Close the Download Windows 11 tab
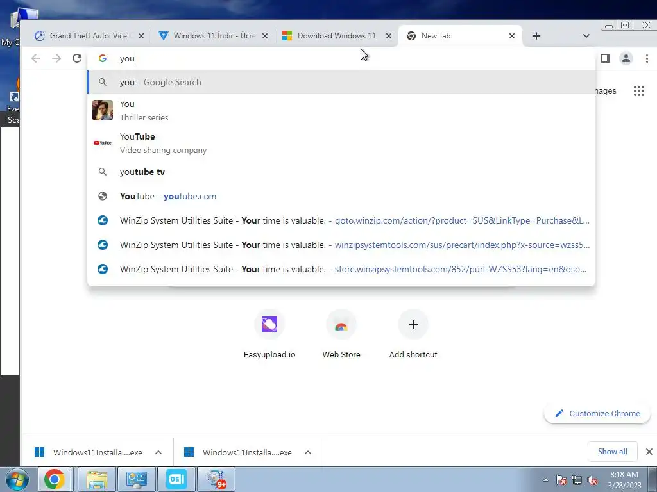This screenshot has height=492, width=657. click(x=389, y=36)
